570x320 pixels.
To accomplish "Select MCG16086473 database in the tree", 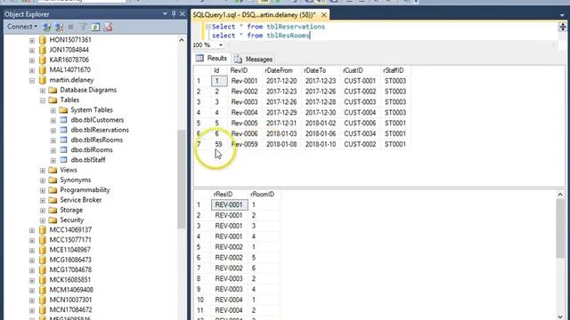I will (x=70, y=260).
